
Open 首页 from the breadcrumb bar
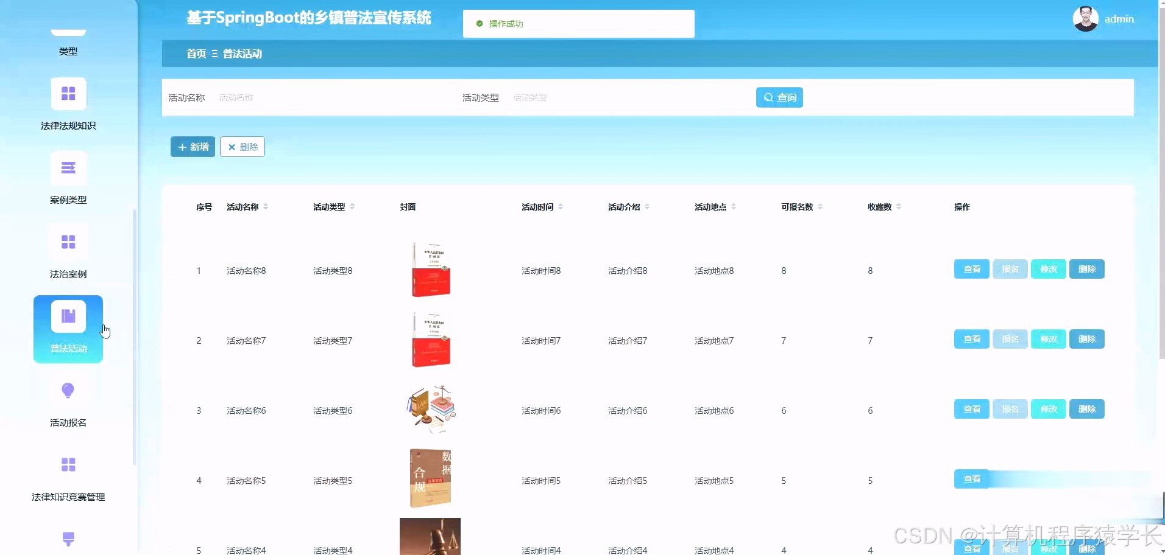point(196,54)
